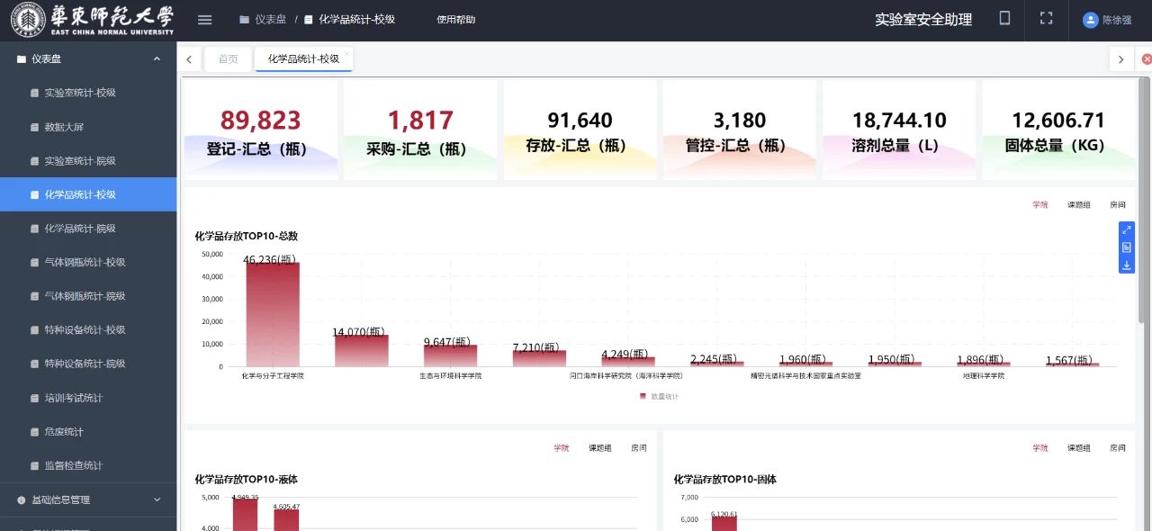The height and width of the screenshot is (531, 1152).
Task: Open 气体钢瓶统计-校级 in the sidebar
Action: [85, 263]
